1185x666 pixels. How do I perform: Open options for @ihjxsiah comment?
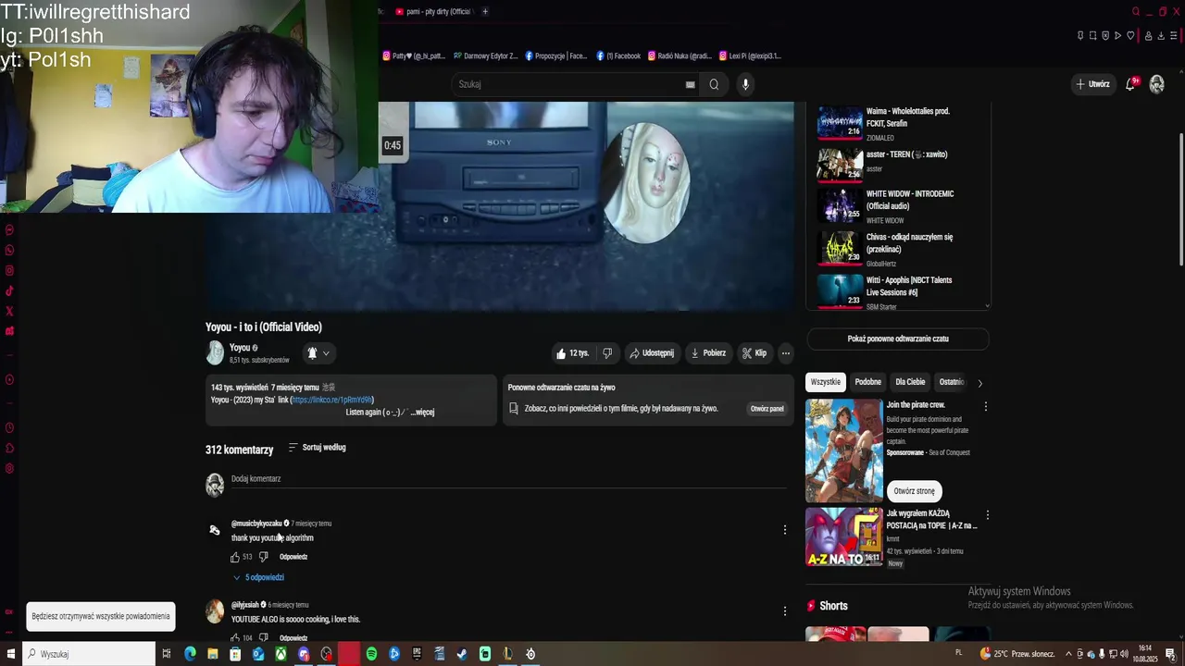(x=785, y=611)
